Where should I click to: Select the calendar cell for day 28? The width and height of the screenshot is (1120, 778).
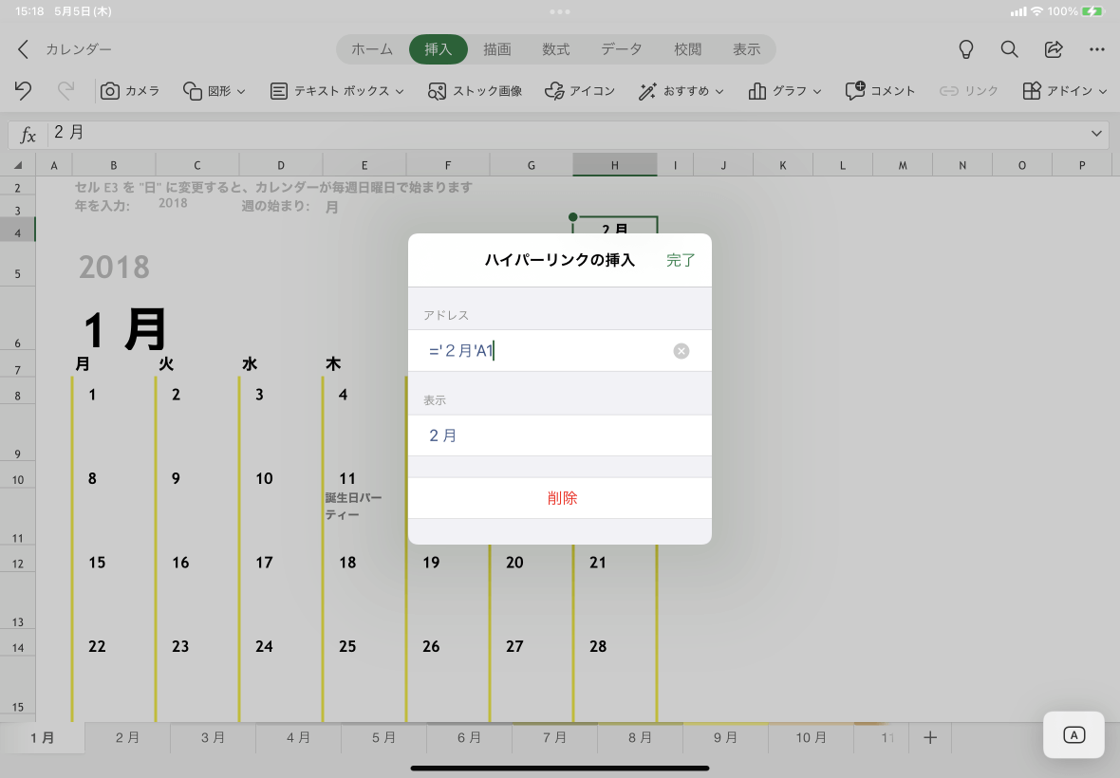[x=614, y=647]
